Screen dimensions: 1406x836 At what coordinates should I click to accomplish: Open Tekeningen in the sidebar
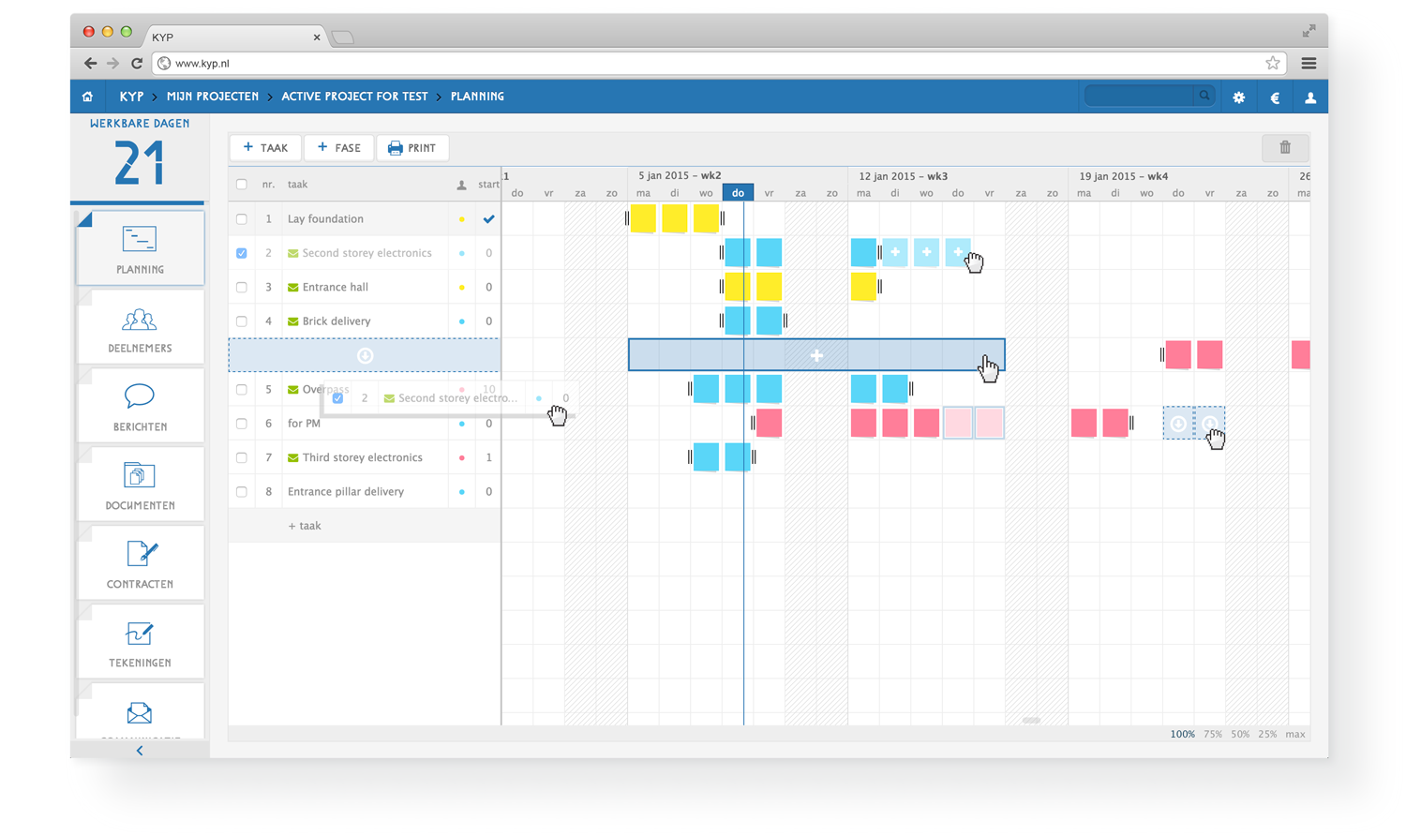pyautogui.click(x=140, y=644)
